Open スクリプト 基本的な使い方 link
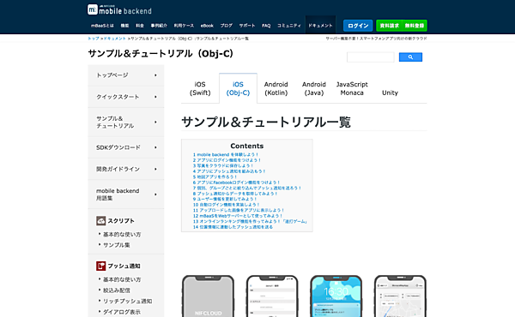The height and width of the screenshot is (317, 515). (122, 235)
